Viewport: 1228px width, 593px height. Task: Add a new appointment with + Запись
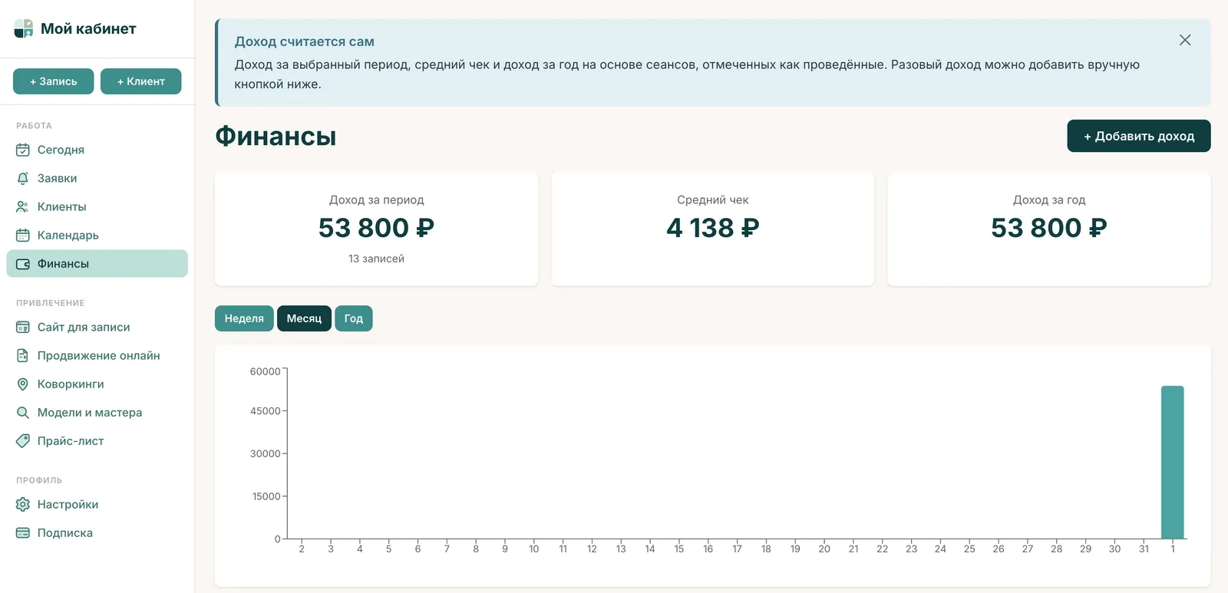54,81
